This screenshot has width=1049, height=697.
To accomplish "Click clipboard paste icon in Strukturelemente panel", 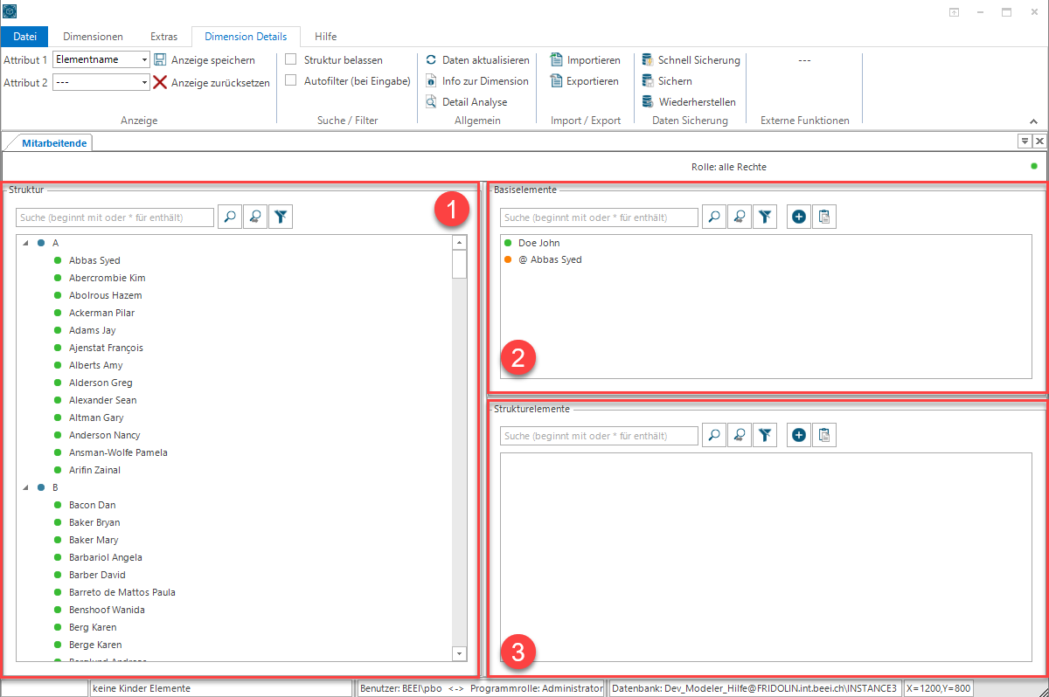I will pyautogui.click(x=823, y=435).
